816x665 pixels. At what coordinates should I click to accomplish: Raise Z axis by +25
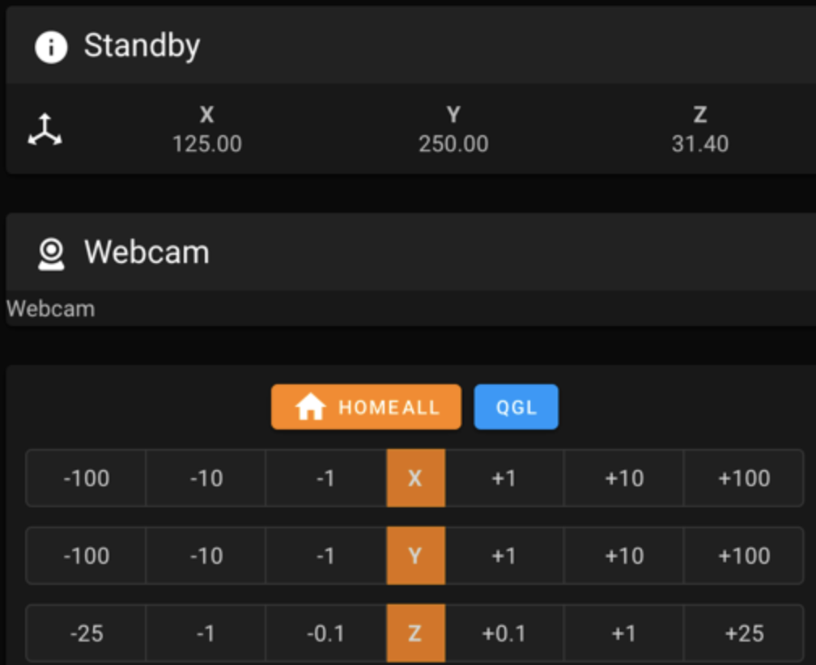coord(744,633)
